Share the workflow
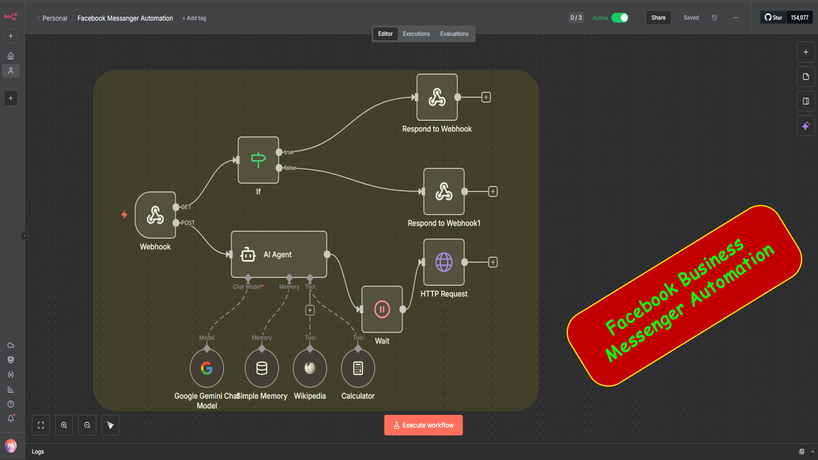The height and width of the screenshot is (460, 818). tap(658, 17)
